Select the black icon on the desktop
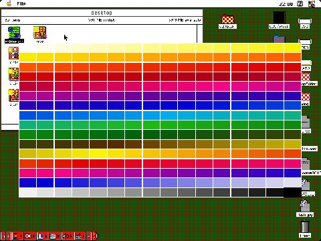321x241 pixels. (x=279, y=18)
